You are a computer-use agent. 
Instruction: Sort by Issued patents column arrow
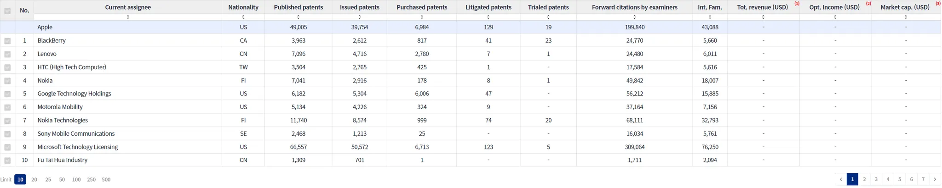pos(360,17)
